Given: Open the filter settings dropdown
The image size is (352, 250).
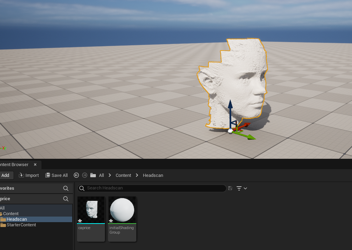Looking at the screenshot, I should tap(242, 188).
